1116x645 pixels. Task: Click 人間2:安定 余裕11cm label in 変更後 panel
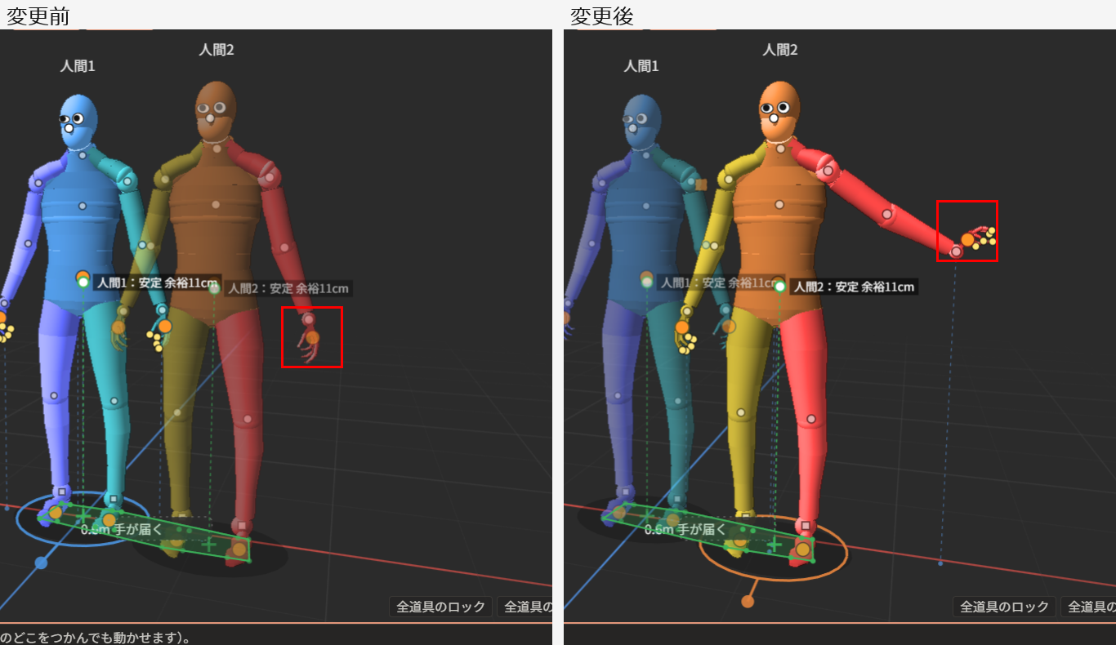tap(854, 287)
